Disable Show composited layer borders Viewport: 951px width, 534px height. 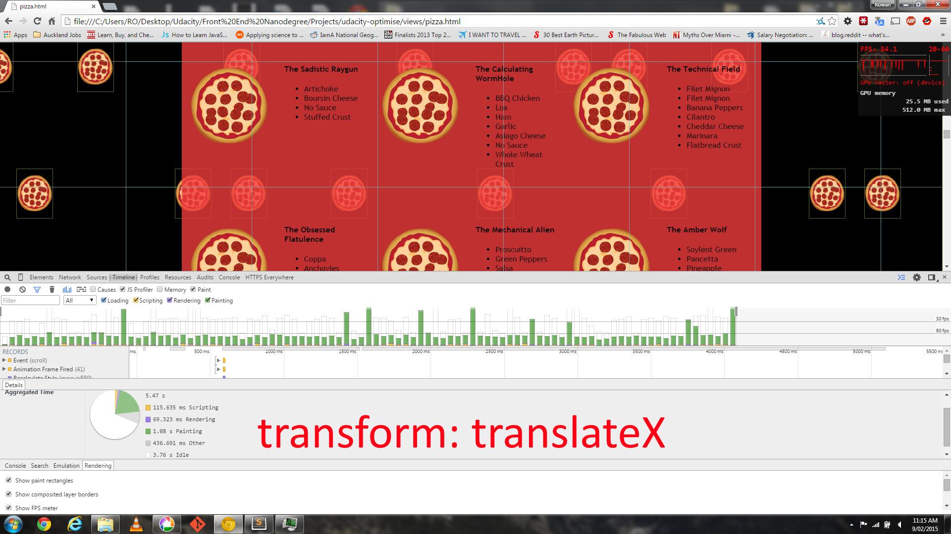[8, 494]
